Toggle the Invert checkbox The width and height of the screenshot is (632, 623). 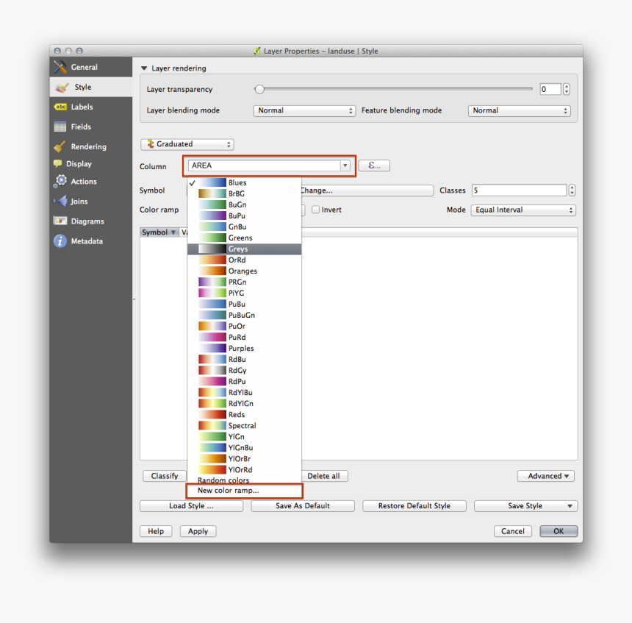pos(315,210)
